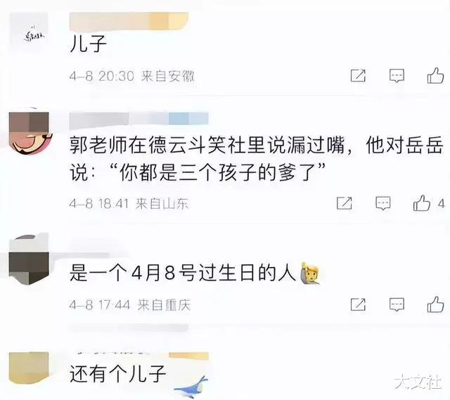Reply to the 4月8号 birthday comment
The image size is (450, 400).
[397, 304]
